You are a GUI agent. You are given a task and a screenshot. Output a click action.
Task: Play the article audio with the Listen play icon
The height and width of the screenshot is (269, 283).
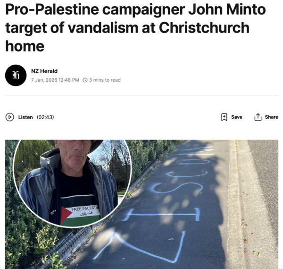coord(10,117)
